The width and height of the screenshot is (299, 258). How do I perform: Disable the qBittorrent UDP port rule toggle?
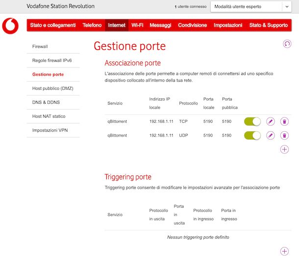pos(252,136)
